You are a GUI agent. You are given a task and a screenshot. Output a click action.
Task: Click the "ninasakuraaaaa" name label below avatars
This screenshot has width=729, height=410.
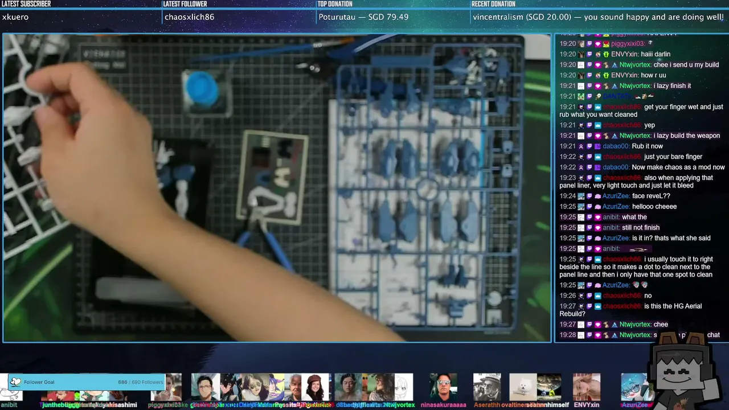pyautogui.click(x=444, y=405)
